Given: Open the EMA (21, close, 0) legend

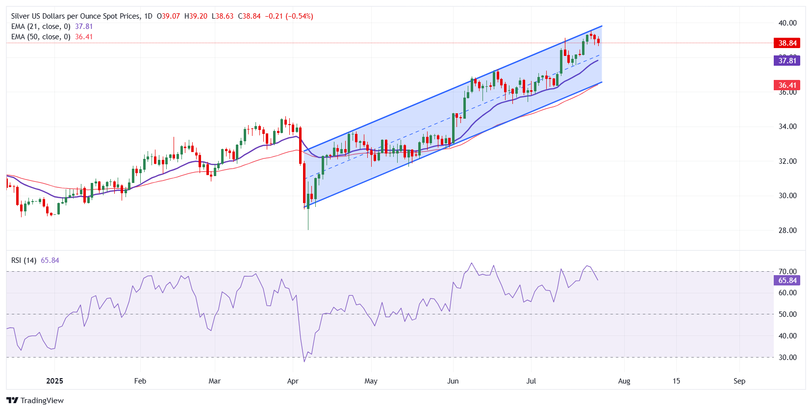Looking at the screenshot, I should [41, 26].
